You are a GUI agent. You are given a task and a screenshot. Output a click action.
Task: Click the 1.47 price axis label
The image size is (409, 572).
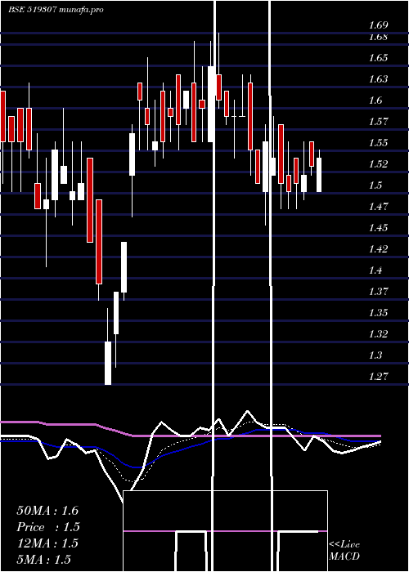pyautogui.click(x=378, y=206)
